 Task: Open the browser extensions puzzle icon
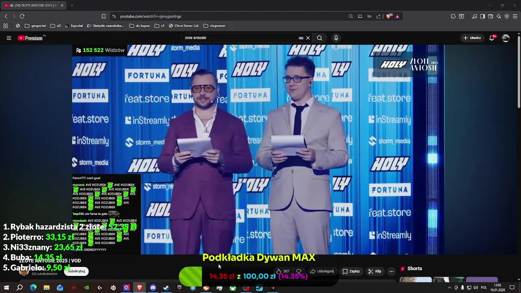coord(453,16)
